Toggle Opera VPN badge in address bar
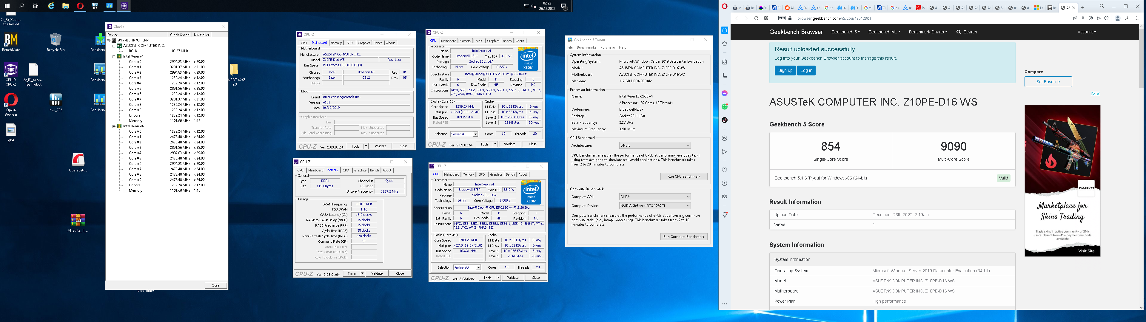 pyautogui.click(x=782, y=18)
